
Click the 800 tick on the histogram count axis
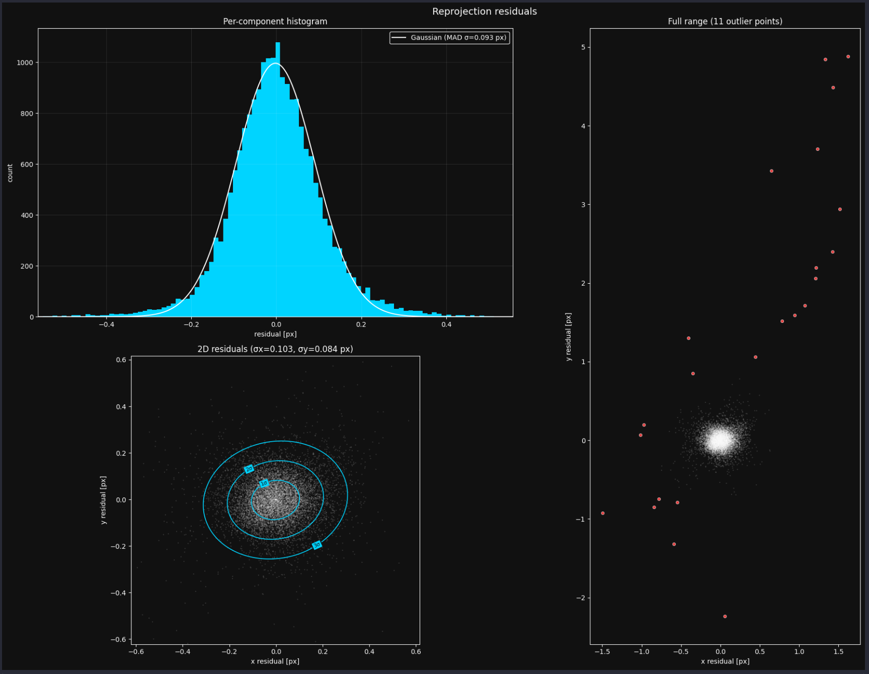(27, 114)
